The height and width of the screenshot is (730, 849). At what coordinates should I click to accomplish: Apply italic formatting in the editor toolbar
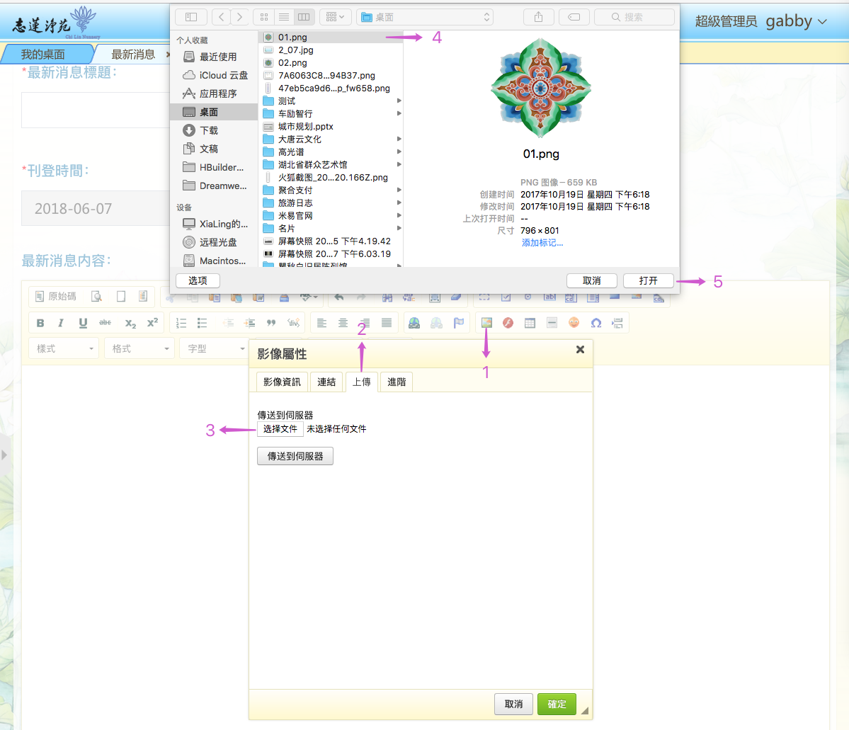click(61, 323)
